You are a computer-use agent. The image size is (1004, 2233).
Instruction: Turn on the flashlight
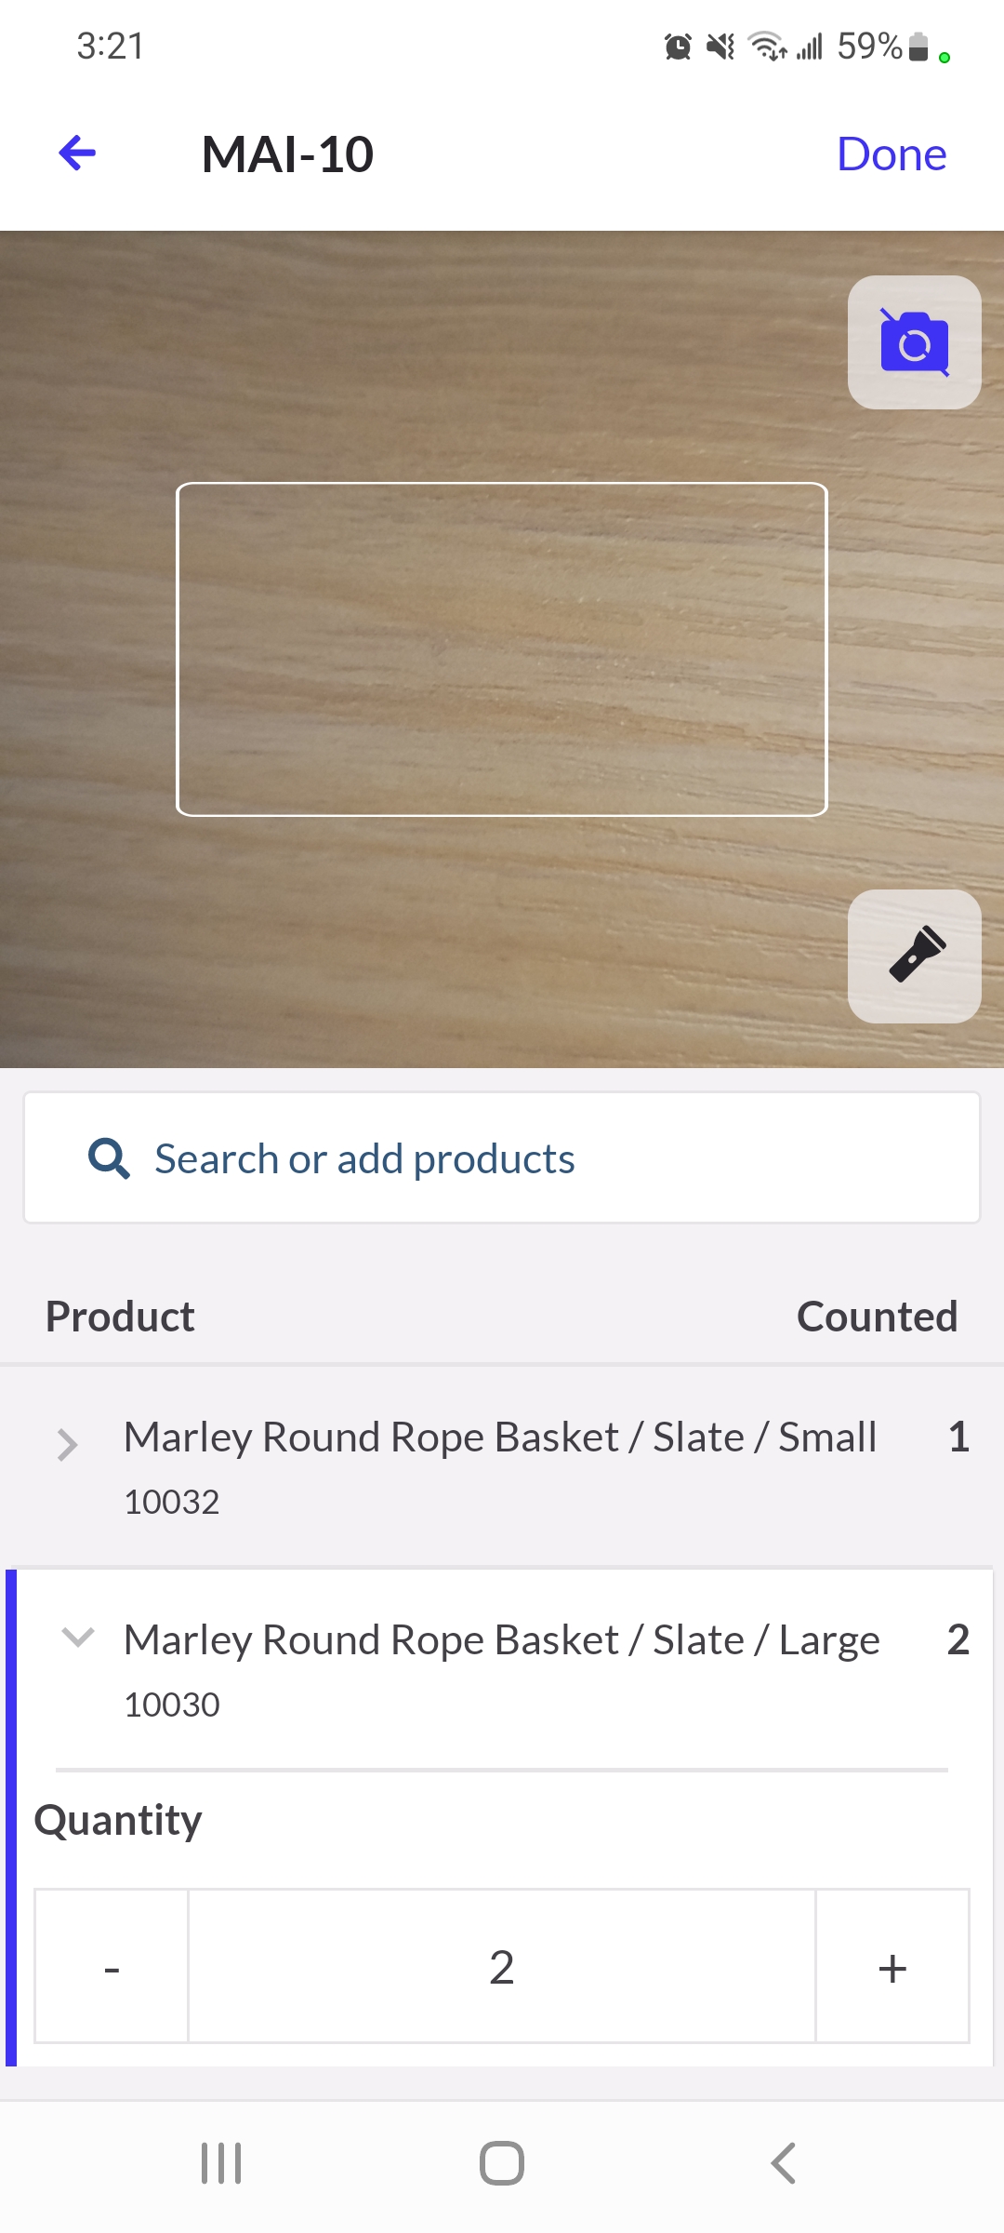coord(914,956)
